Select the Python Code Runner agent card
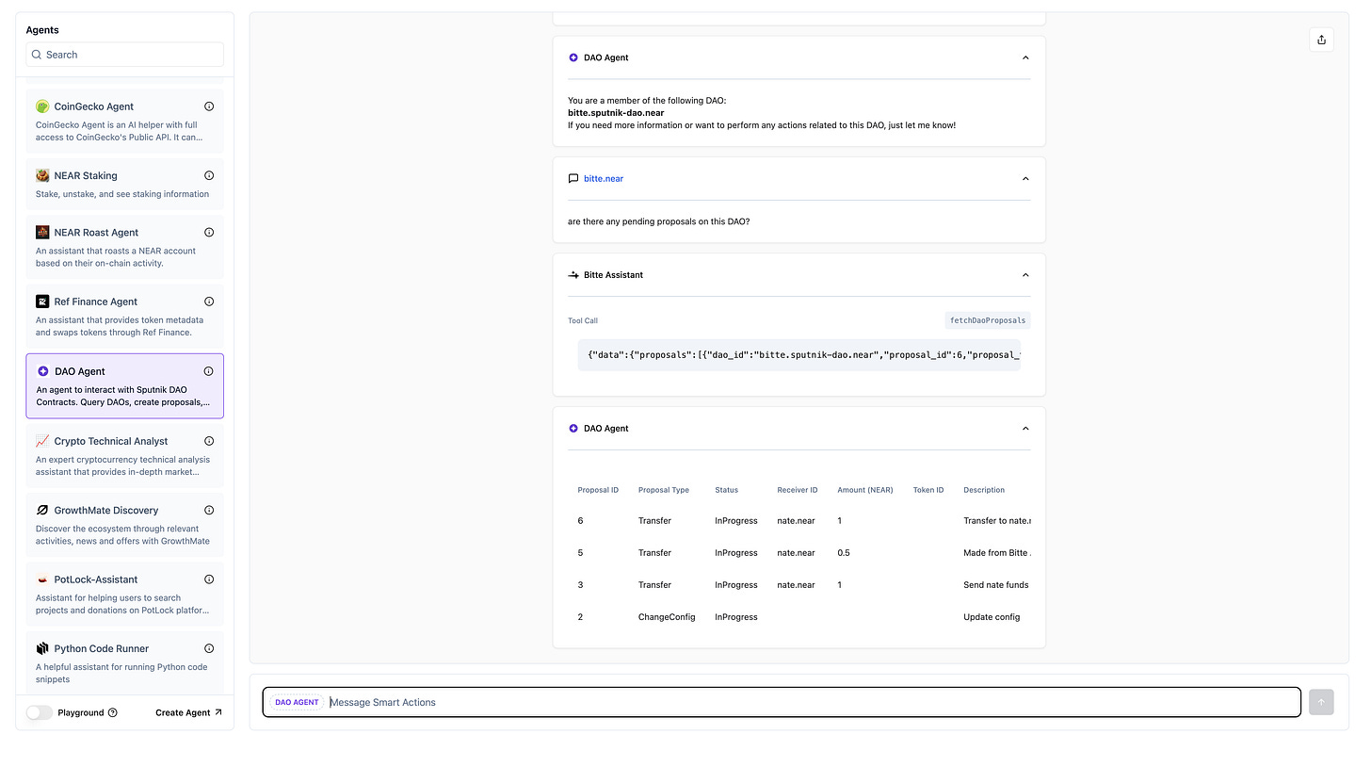Image resolution: width=1371 pixels, height=767 pixels. tap(124, 663)
